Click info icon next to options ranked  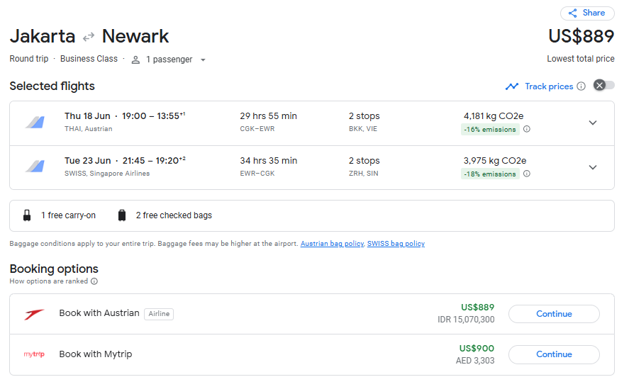pos(94,281)
